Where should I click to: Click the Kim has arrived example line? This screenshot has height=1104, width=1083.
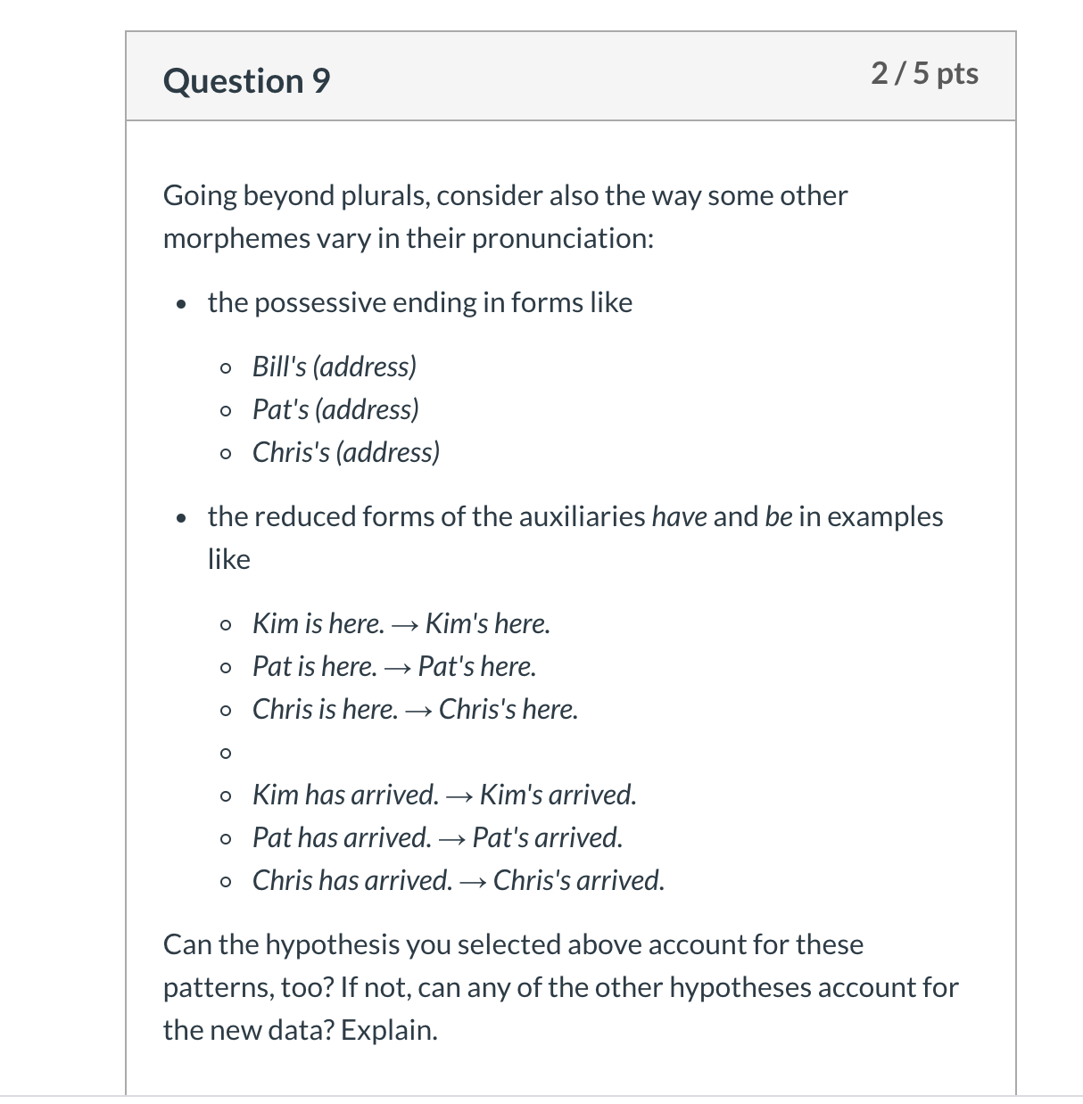[444, 795]
